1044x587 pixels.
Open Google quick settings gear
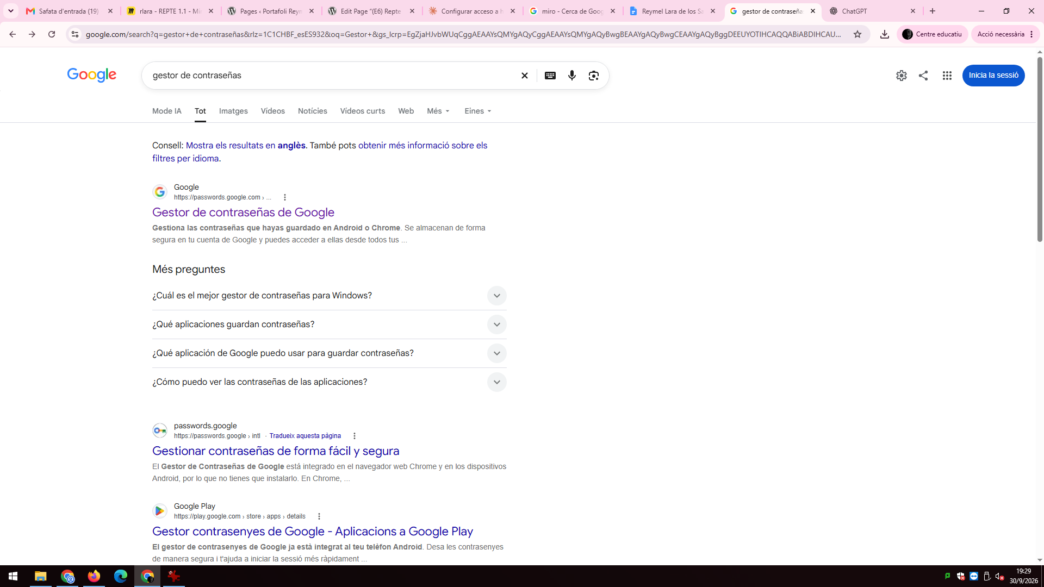click(901, 76)
